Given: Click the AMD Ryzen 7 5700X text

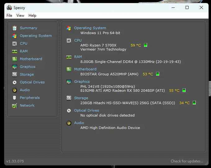Looking at the screenshot, I should tap(98, 45).
